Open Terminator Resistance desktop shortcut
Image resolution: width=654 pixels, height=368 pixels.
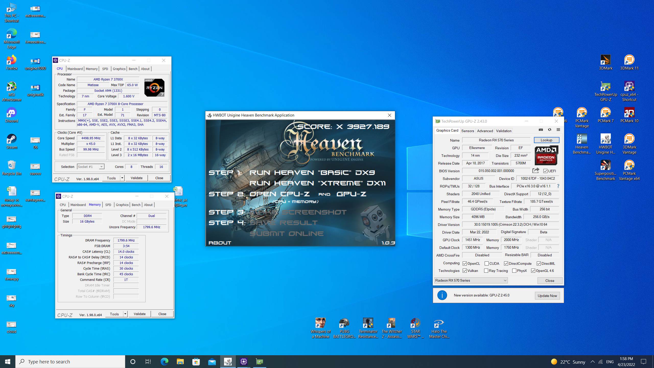click(368, 328)
